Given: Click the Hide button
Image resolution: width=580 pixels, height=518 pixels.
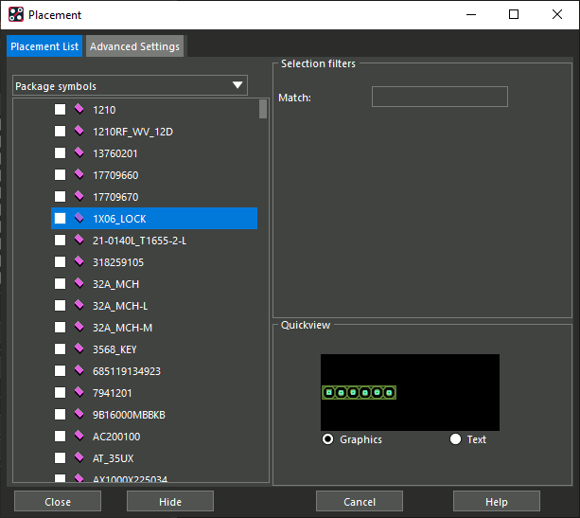Looking at the screenshot, I should [x=170, y=501].
